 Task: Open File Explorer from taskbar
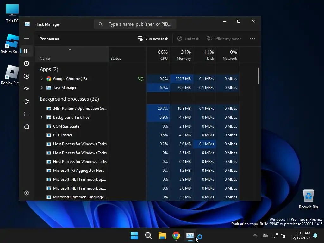[x=162, y=235]
